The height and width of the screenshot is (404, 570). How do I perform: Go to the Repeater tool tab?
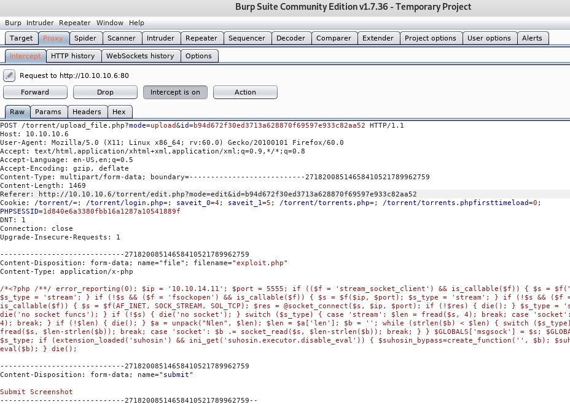[201, 38]
